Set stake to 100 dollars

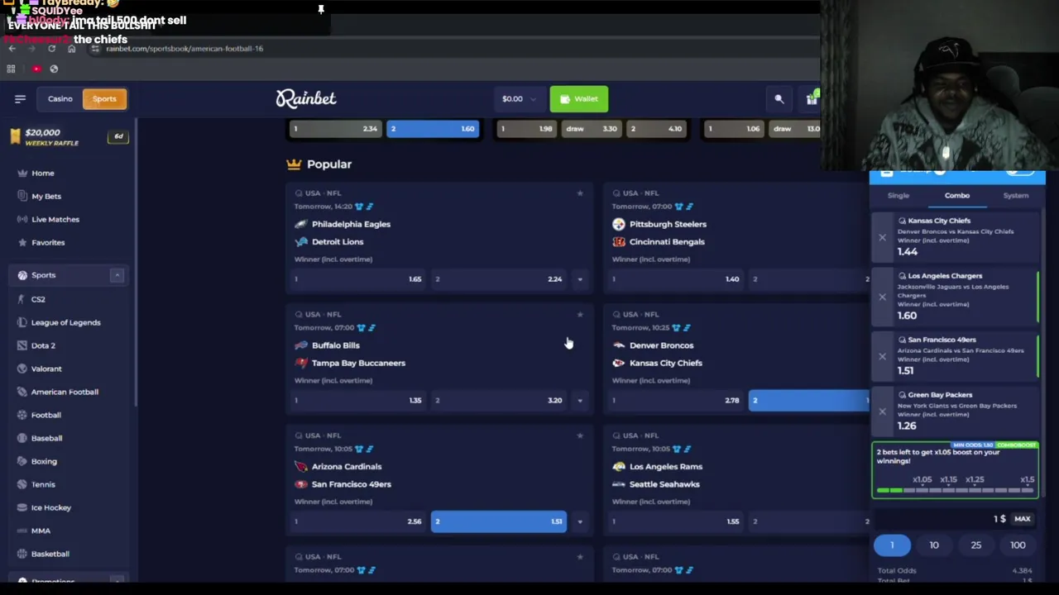(1018, 545)
